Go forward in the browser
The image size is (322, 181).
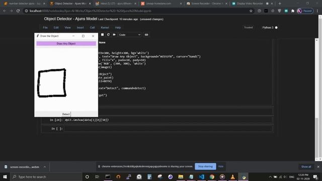click(11, 11)
